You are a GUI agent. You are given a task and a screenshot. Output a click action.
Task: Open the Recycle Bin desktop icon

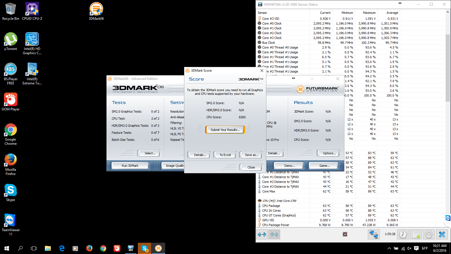(x=10, y=12)
